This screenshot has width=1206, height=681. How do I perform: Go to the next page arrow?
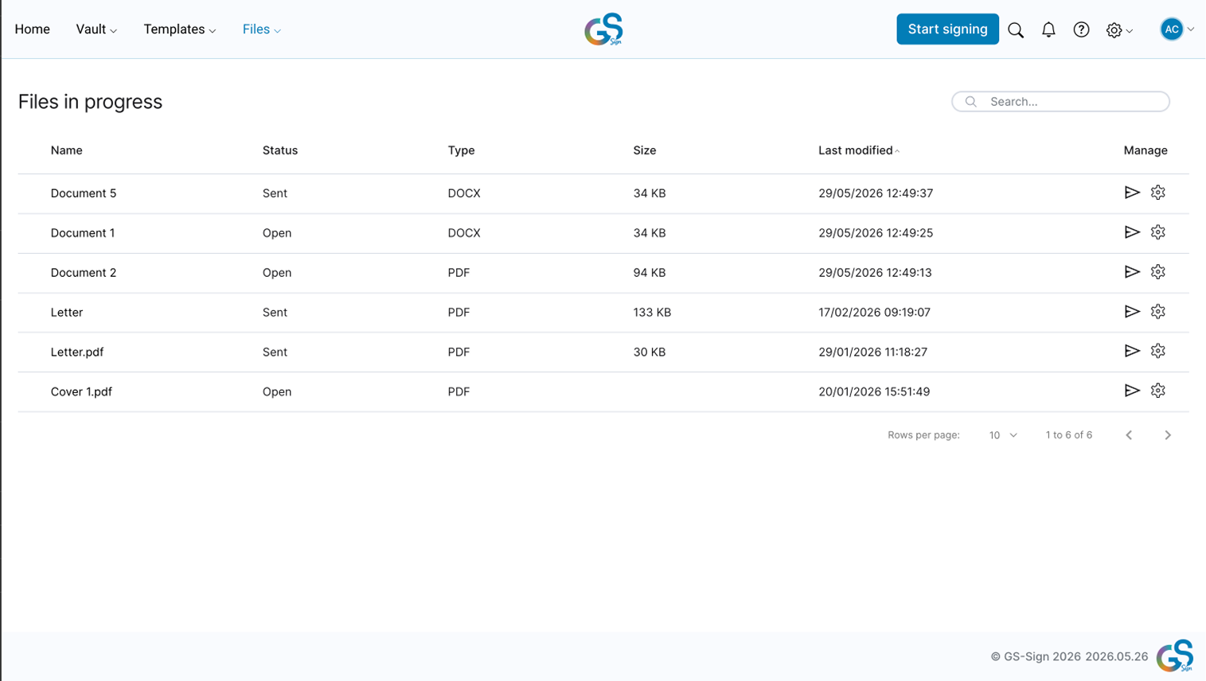pos(1168,435)
